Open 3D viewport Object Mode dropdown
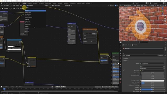 [128, 5]
